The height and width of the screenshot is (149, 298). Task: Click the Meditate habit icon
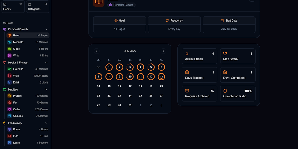click(10, 42)
